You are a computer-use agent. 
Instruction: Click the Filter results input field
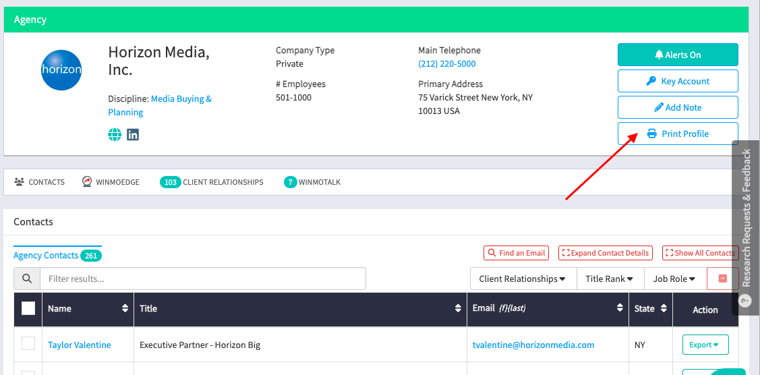tap(202, 279)
